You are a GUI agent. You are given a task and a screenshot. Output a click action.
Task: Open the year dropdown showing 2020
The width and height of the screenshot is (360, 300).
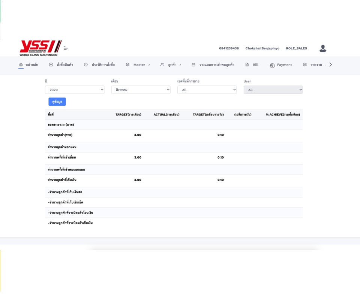pyautogui.click(x=75, y=90)
